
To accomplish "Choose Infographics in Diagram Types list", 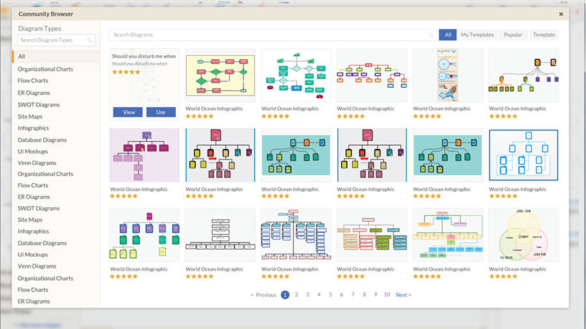I will coord(33,127).
